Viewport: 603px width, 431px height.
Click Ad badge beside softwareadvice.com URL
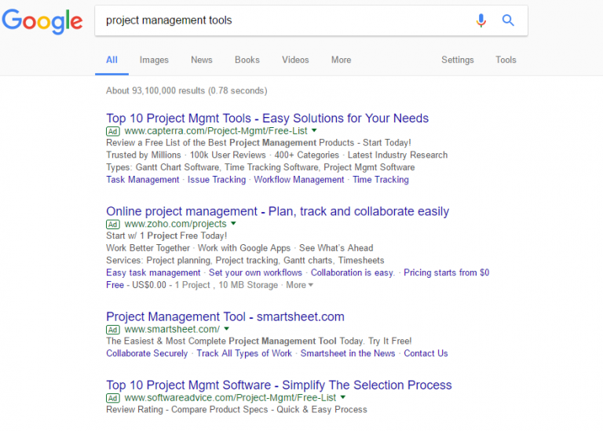(113, 398)
